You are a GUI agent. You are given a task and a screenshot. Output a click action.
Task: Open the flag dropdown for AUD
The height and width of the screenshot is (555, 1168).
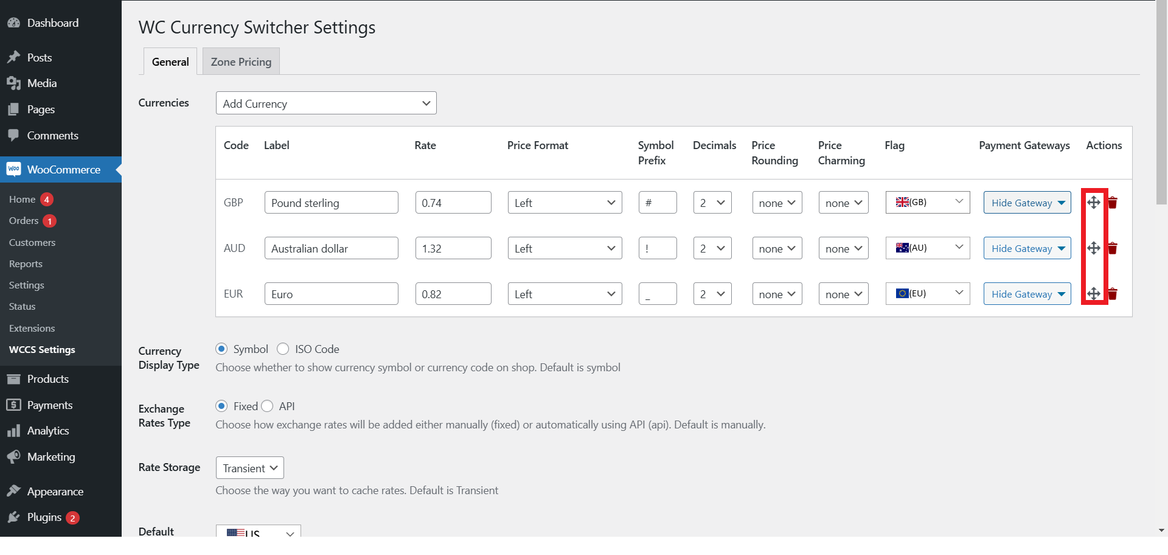(x=928, y=248)
